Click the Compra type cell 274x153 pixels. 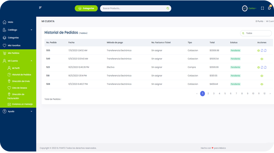click(192, 67)
